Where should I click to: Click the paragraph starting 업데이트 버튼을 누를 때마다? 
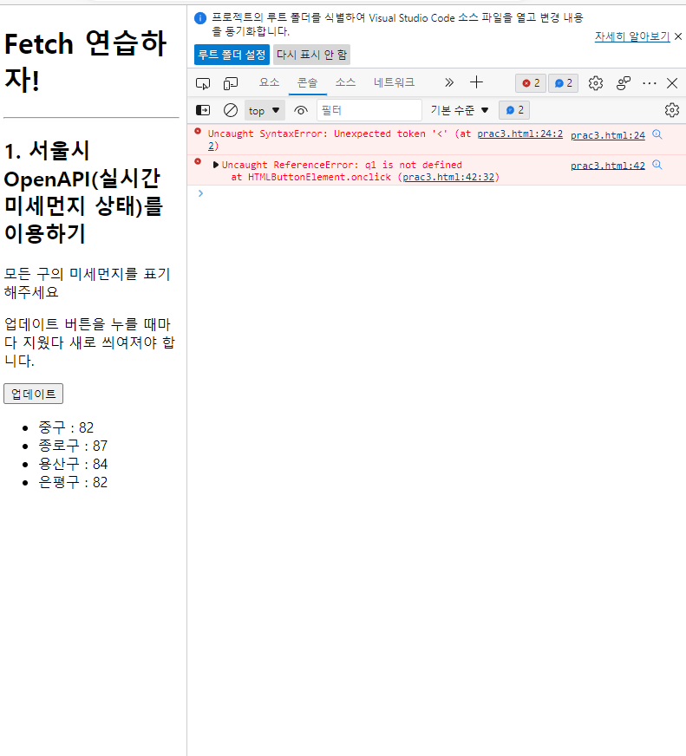click(x=89, y=342)
